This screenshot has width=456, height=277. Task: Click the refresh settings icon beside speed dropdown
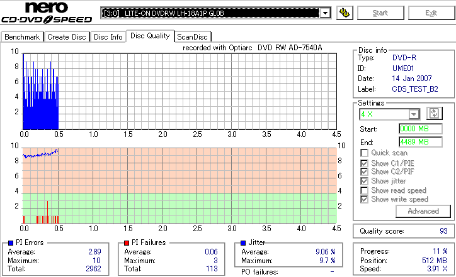[x=434, y=114]
